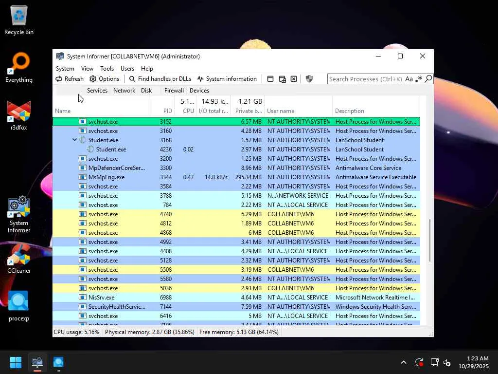Collapse the Student.exe 3168 tree node
Screen dimensions: 498x374
pyautogui.click(x=74, y=140)
